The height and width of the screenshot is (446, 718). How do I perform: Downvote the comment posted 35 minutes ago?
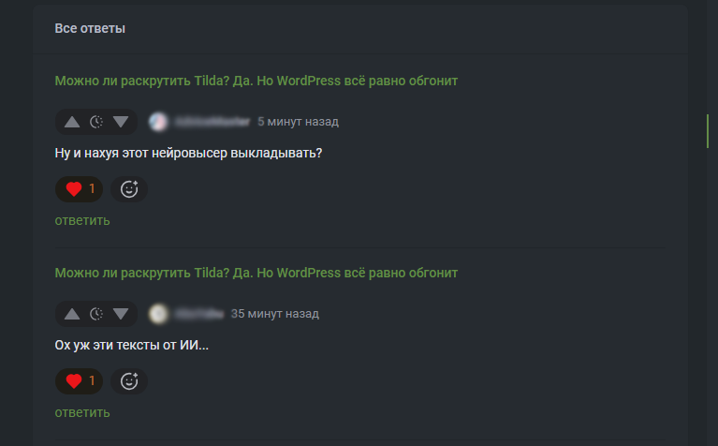[x=121, y=314]
